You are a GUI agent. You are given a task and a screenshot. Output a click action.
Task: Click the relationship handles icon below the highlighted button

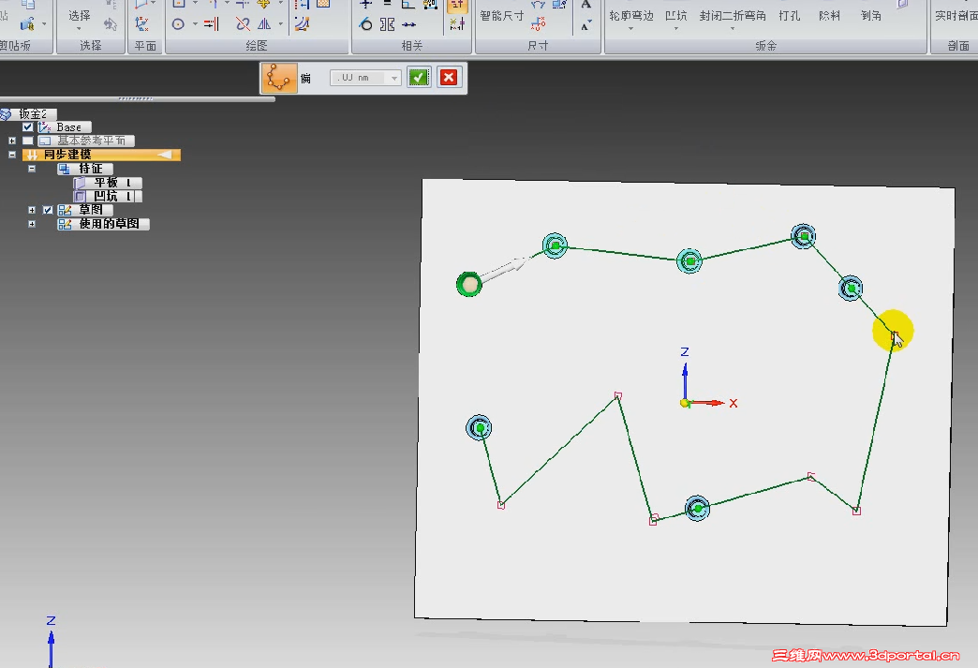pyautogui.click(x=457, y=24)
